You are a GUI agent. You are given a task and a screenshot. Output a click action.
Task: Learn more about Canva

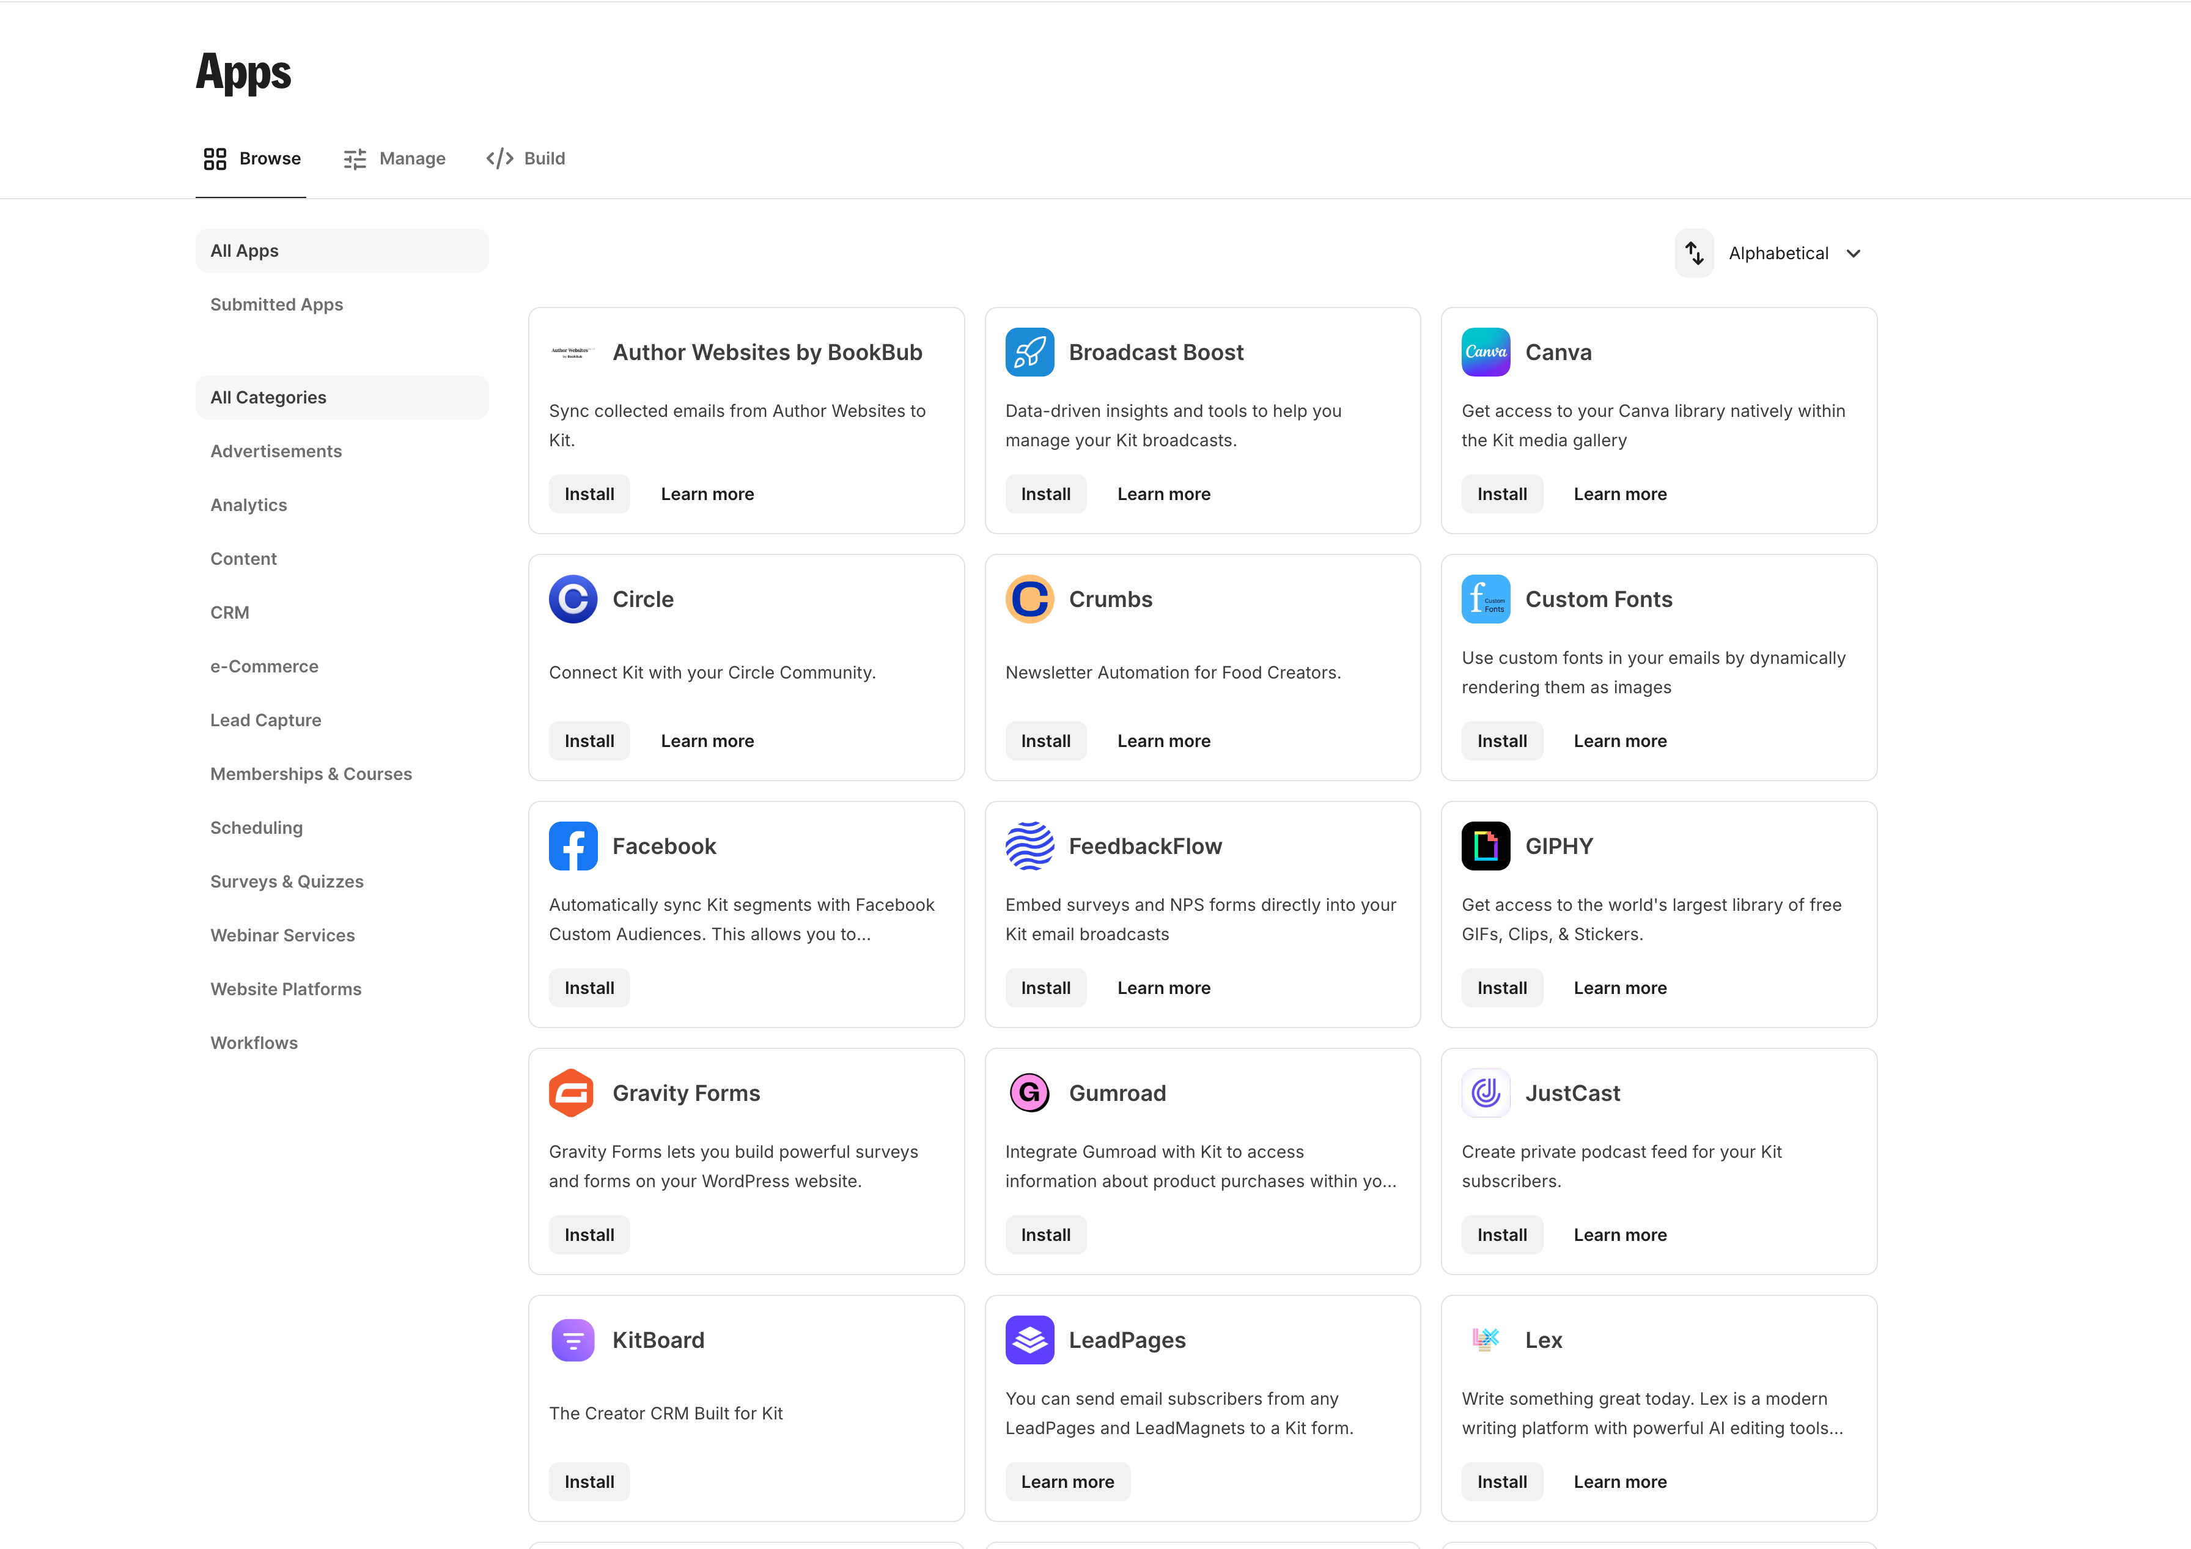(x=1621, y=495)
